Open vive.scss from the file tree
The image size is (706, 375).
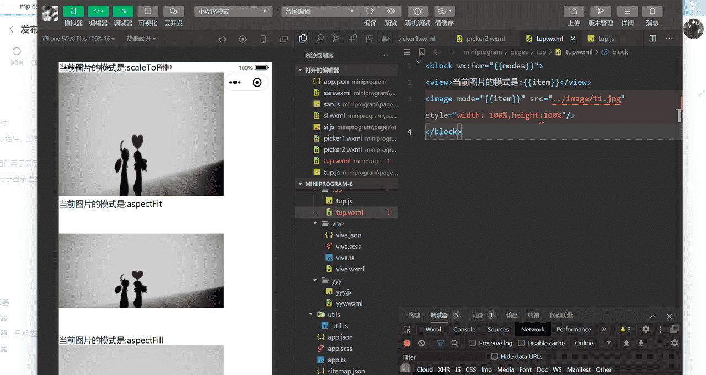[347, 247]
